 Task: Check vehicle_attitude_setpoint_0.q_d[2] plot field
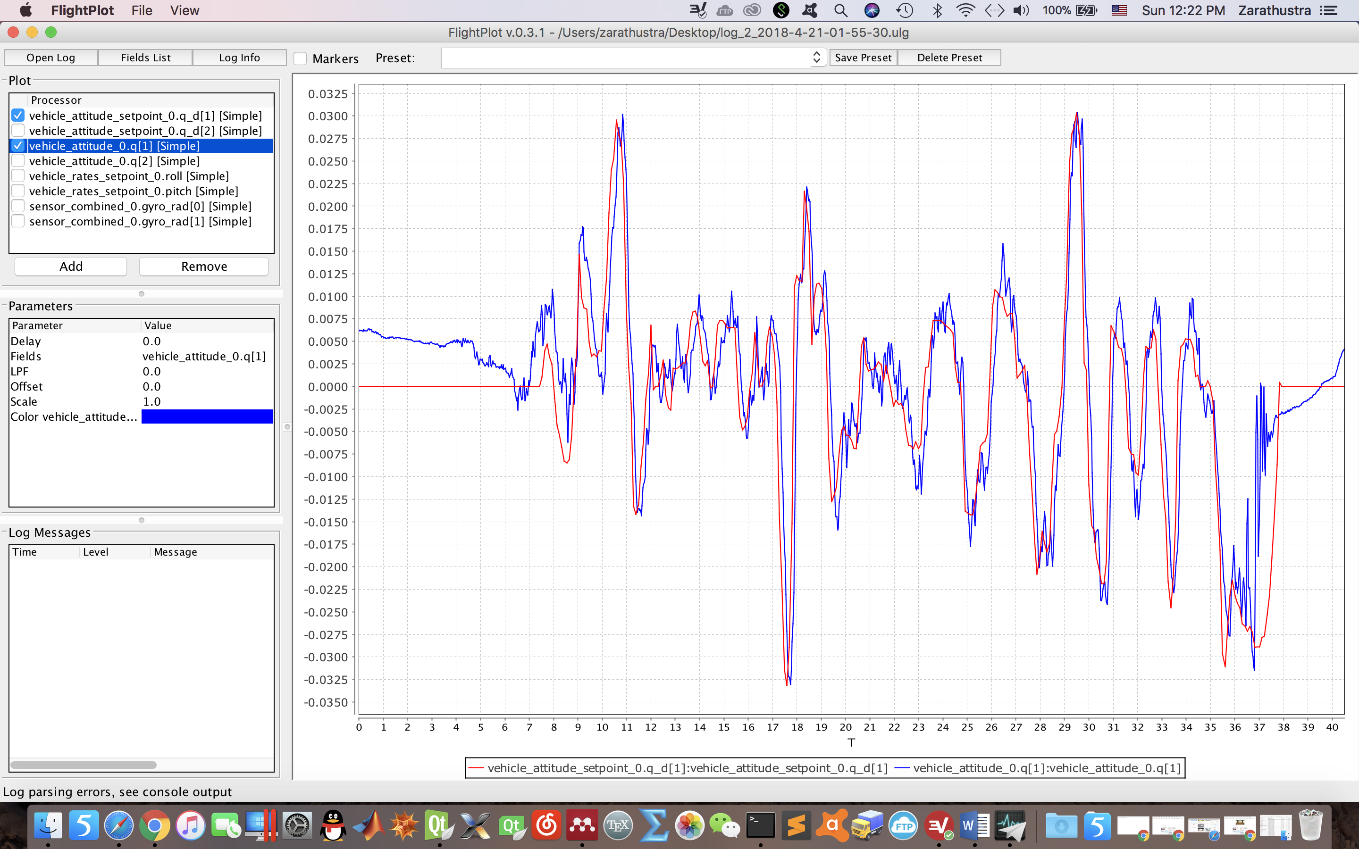coord(18,130)
